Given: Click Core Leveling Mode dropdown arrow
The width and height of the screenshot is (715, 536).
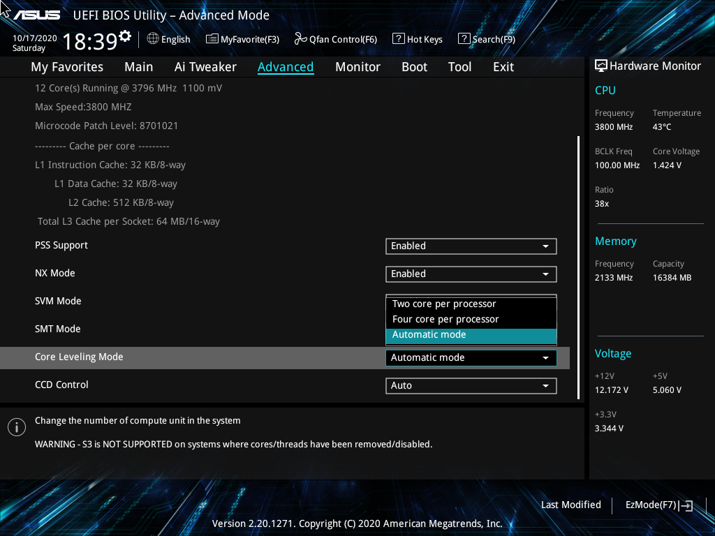Looking at the screenshot, I should tap(545, 358).
